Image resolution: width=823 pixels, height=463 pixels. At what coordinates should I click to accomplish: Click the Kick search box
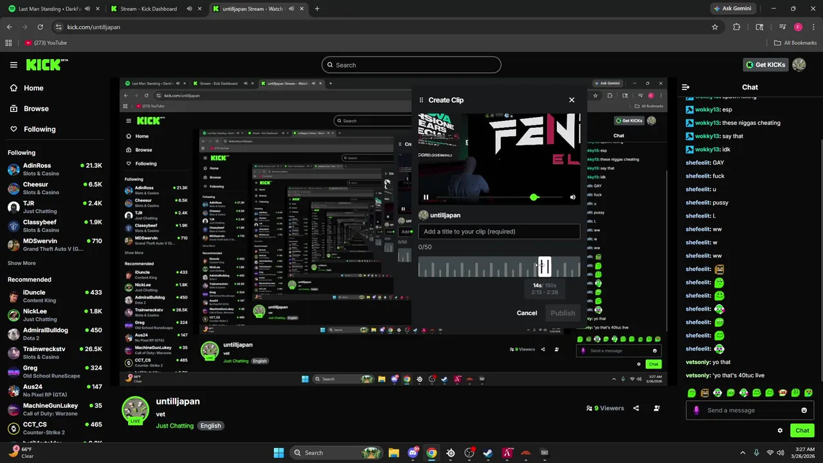tap(411, 65)
